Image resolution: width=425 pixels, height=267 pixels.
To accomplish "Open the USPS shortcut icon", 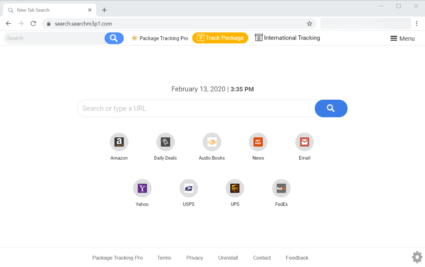I will click(x=188, y=188).
